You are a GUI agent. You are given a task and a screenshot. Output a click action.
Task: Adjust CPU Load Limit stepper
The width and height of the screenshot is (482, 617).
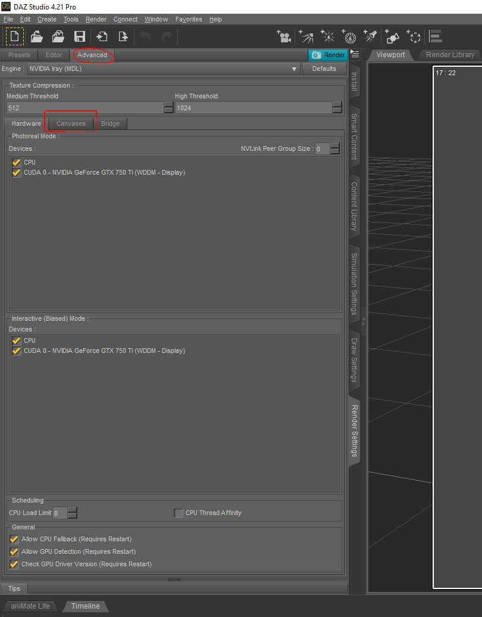point(72,513)
